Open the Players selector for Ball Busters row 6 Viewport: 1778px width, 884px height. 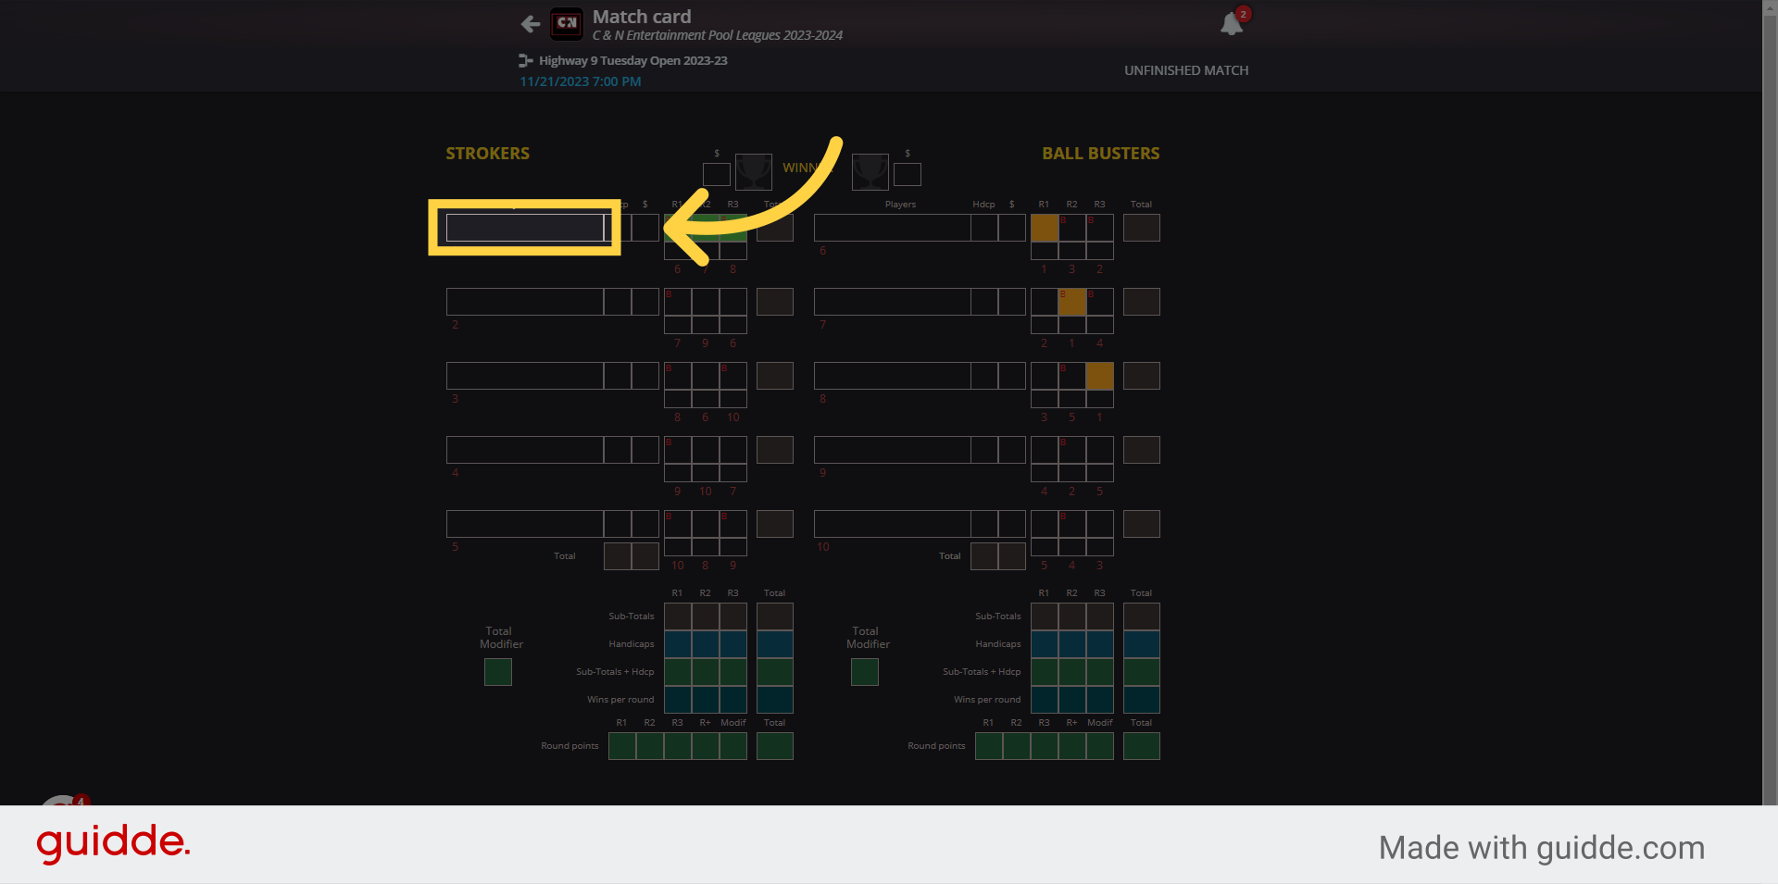(x=891, y=228)
